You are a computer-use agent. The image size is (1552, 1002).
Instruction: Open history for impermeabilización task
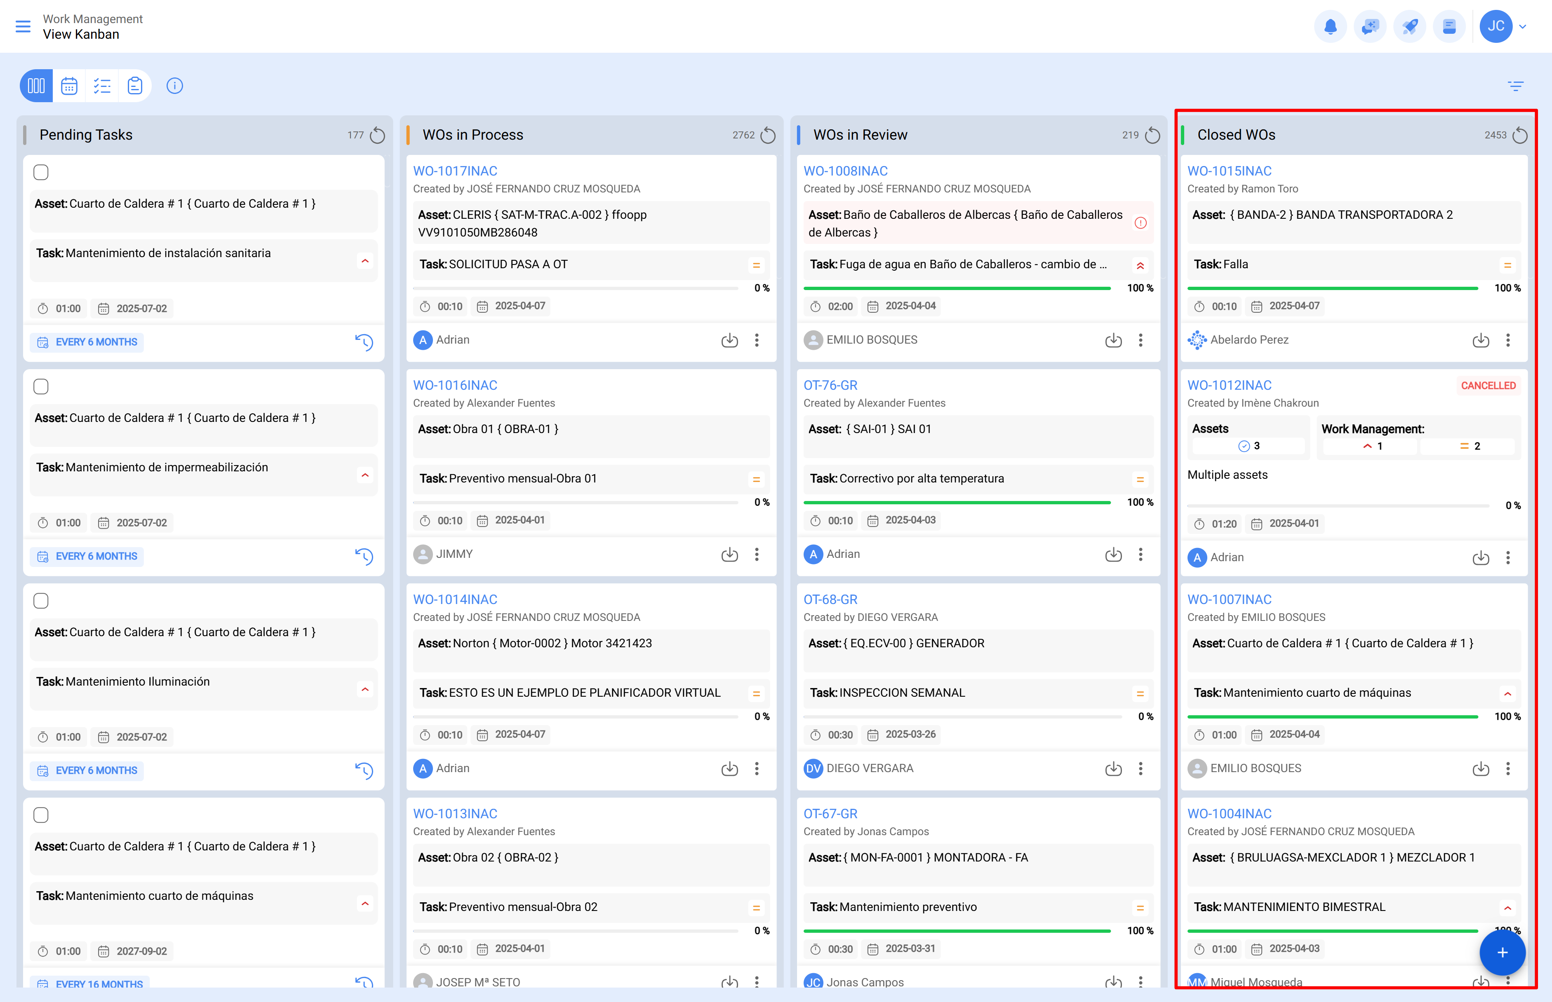pos(364,556)
